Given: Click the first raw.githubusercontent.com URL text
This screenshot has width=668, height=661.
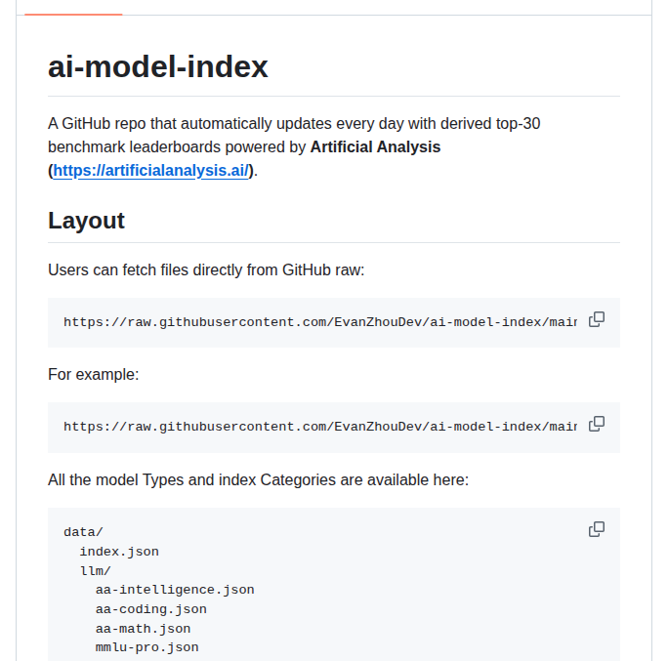Looking at the screenshot, I should tap(320, 322).
